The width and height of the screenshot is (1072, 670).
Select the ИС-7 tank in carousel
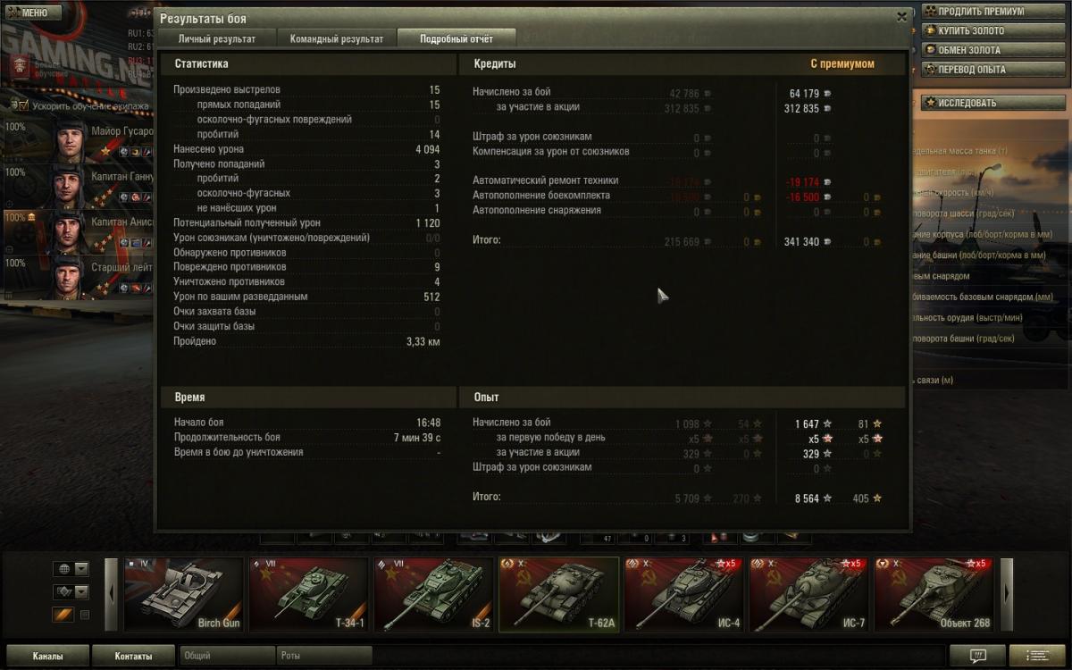(x=808, y=594)
